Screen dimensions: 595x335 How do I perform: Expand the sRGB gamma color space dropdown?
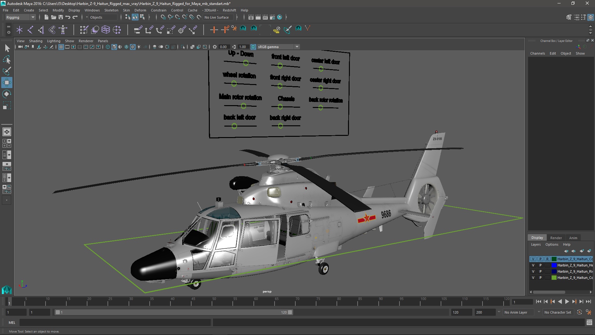click(297, 47)
